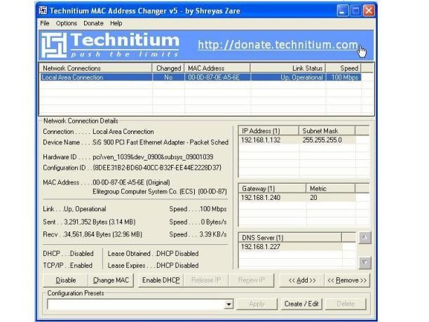
Task: Close the MAC Address Changer window
Action: coord(369,11)
